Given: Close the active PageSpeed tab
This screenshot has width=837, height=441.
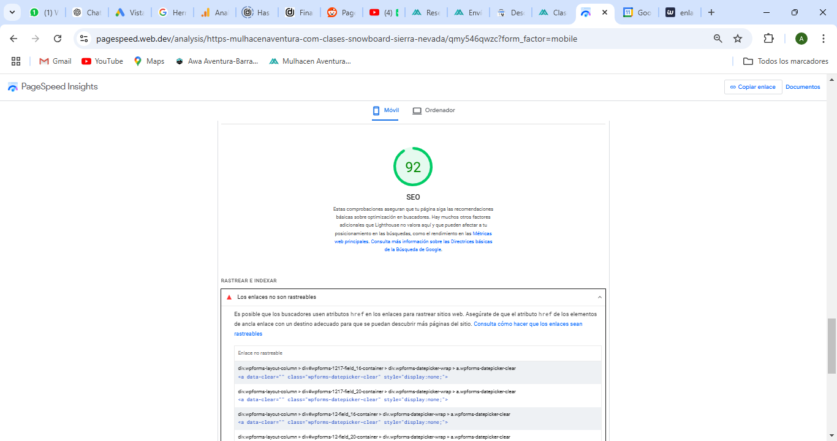Looking at the screenshot, I should point(605,12).
